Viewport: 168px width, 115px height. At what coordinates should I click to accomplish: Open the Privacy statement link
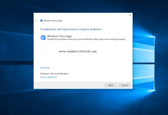[48, 77]
